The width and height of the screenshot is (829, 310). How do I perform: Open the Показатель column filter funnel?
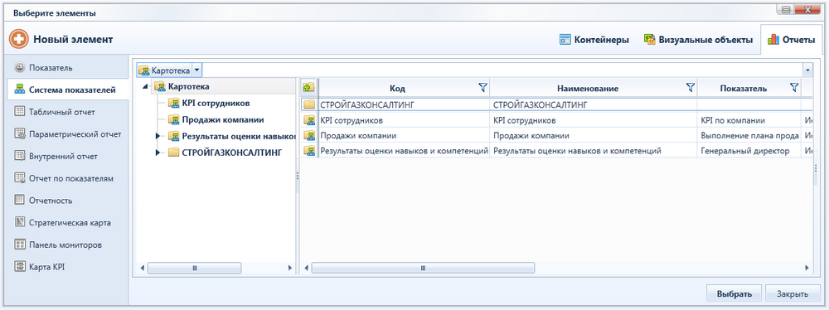(x=793, y=88)
